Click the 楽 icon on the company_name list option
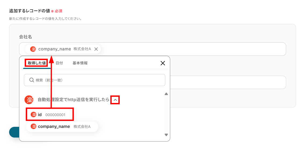This screenshot has width=306, height=148. click(x=34, y=126)
